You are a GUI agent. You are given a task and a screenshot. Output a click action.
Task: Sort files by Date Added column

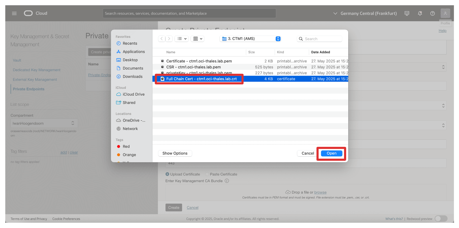point(320,52)
